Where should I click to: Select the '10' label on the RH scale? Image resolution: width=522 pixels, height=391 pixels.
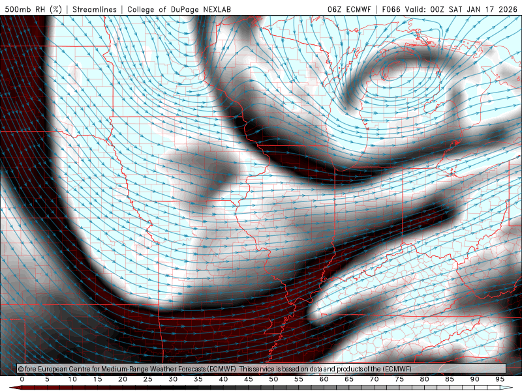point(72,379)
